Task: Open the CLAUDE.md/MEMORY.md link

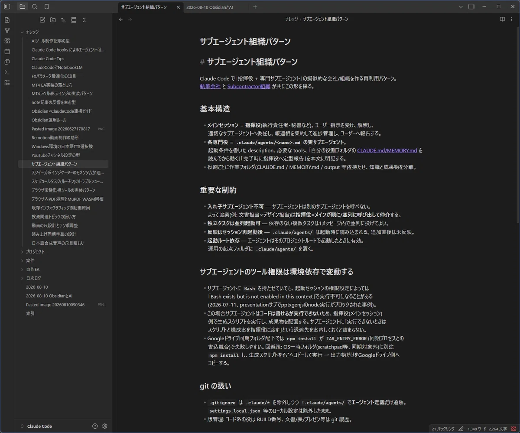Action: (x=387, y=150)
